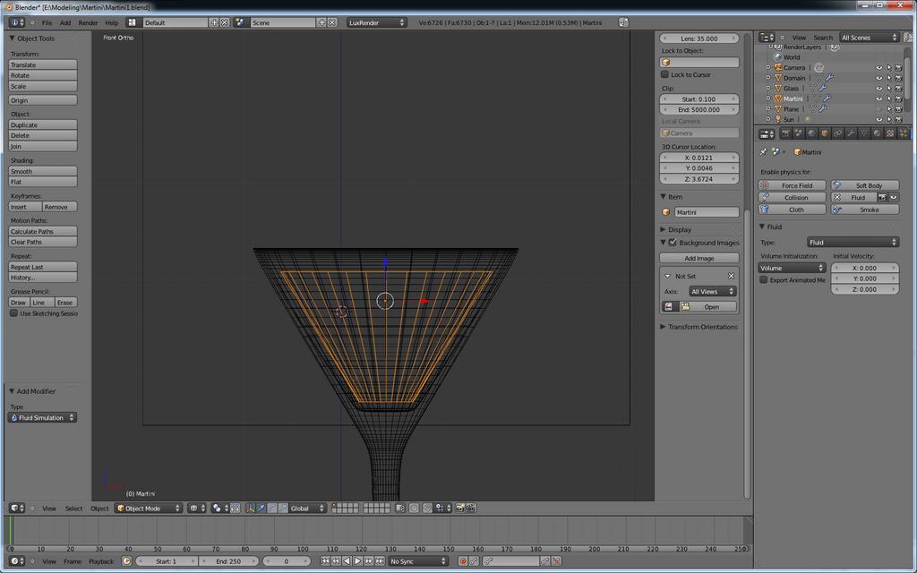Image resolution: width=917 pixels, height=573 pixels.
Task: Toggle the rotate manipulator arc icon
Action: [272, 509]
